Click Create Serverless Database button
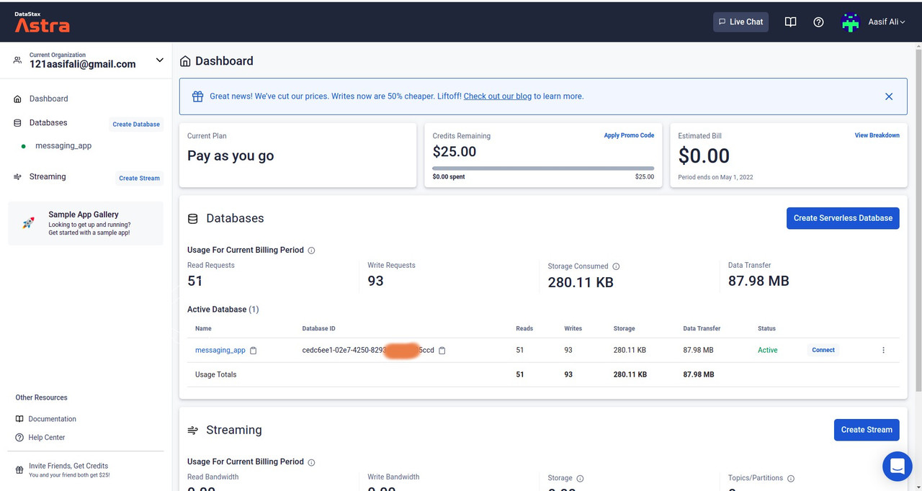The height and width of the screenshot is (491, 922). [x=843, y=218]
